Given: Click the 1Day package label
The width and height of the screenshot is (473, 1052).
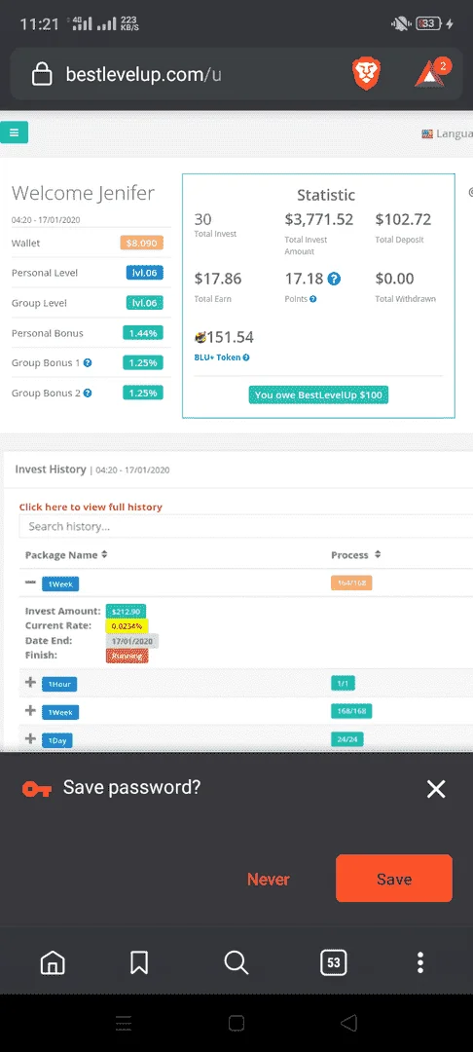Looking at the screenshot, I should (57, 740).
